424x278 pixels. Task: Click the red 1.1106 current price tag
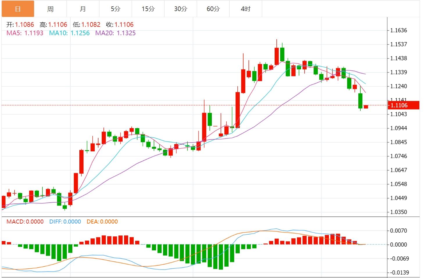pos(403,105)
